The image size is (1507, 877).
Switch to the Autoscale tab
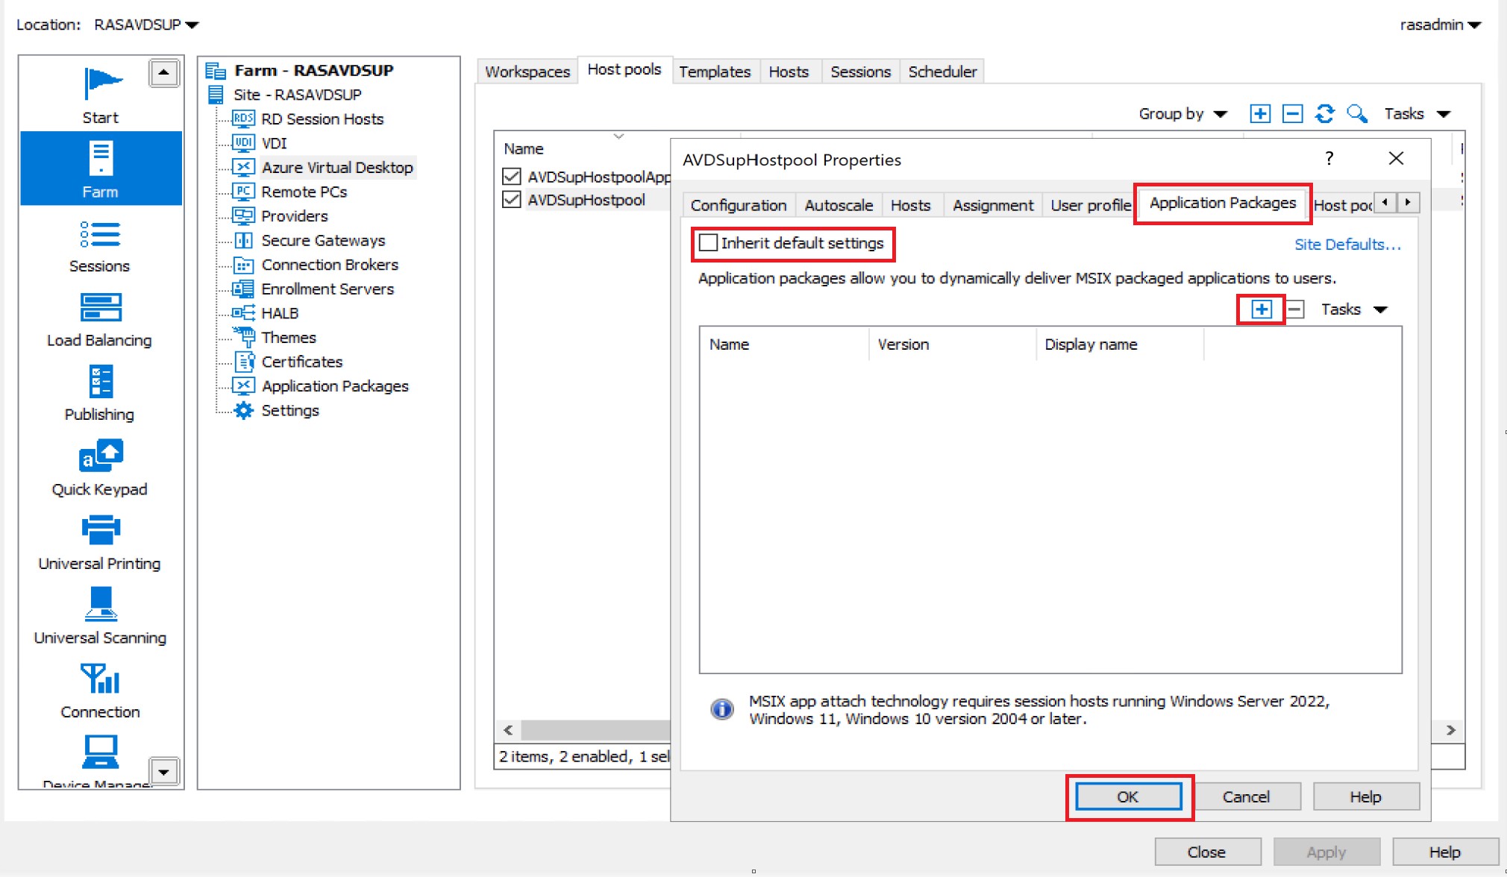point(838,205)
